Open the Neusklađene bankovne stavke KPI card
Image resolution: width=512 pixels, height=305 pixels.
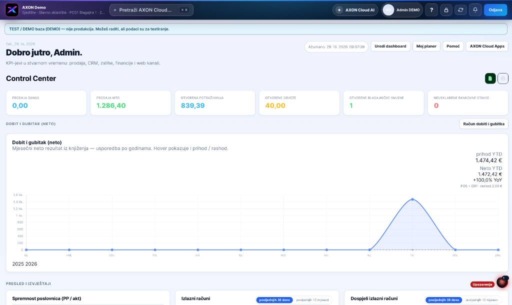468,103
